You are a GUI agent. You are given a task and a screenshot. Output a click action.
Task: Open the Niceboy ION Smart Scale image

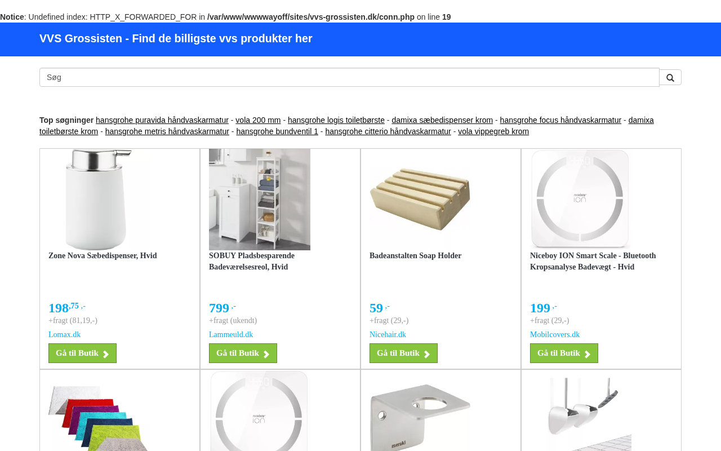point(581,200)
